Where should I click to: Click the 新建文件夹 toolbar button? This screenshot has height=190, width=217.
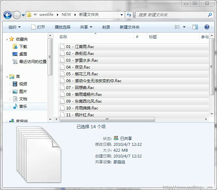[x=129, y=27]
